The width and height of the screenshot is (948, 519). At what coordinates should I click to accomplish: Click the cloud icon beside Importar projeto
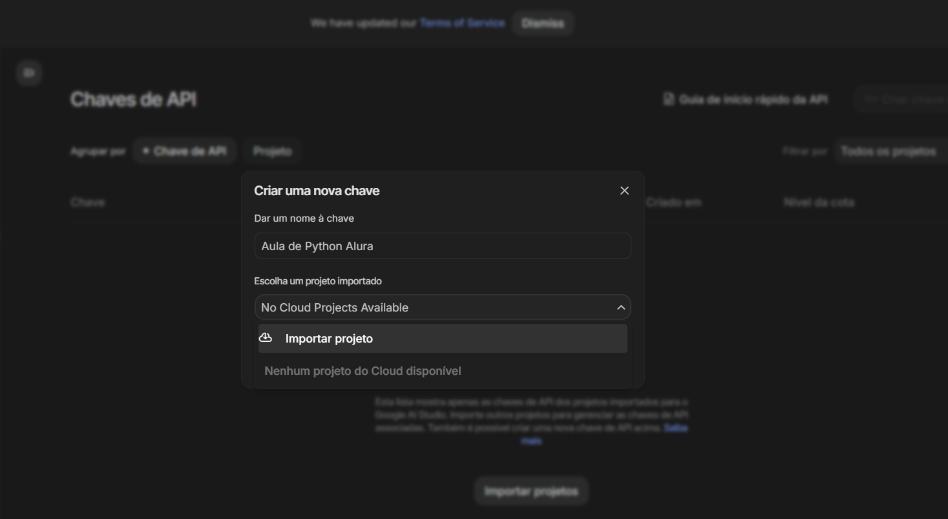point(266,338)
